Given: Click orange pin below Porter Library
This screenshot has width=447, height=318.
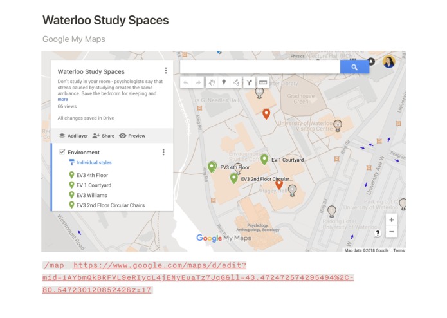Looking at the screenshot, I should click(x=266, y=114).
